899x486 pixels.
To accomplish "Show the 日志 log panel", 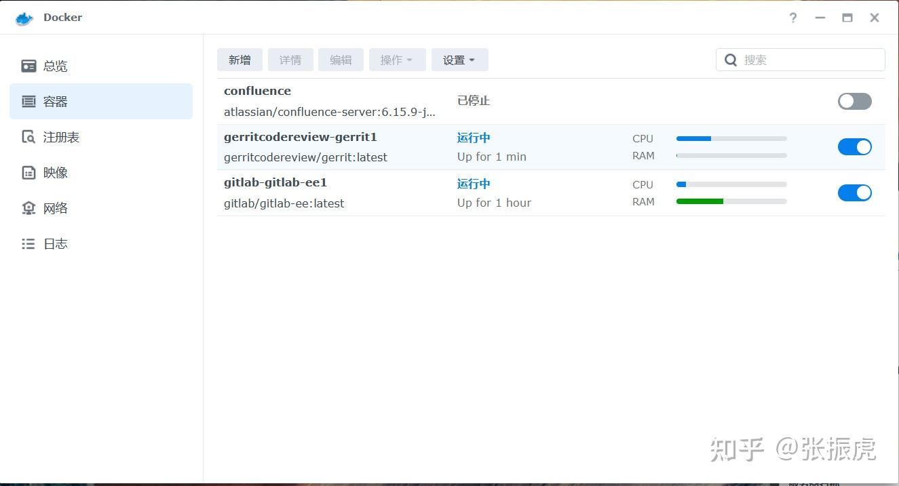I will [x=55, y=243].
